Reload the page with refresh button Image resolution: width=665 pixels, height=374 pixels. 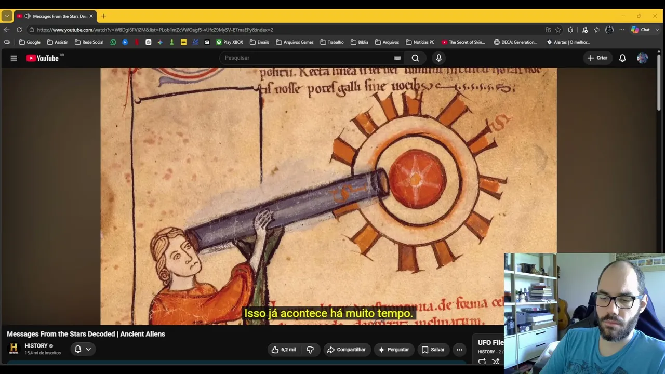pyautogui.click(x=19, y=30)
